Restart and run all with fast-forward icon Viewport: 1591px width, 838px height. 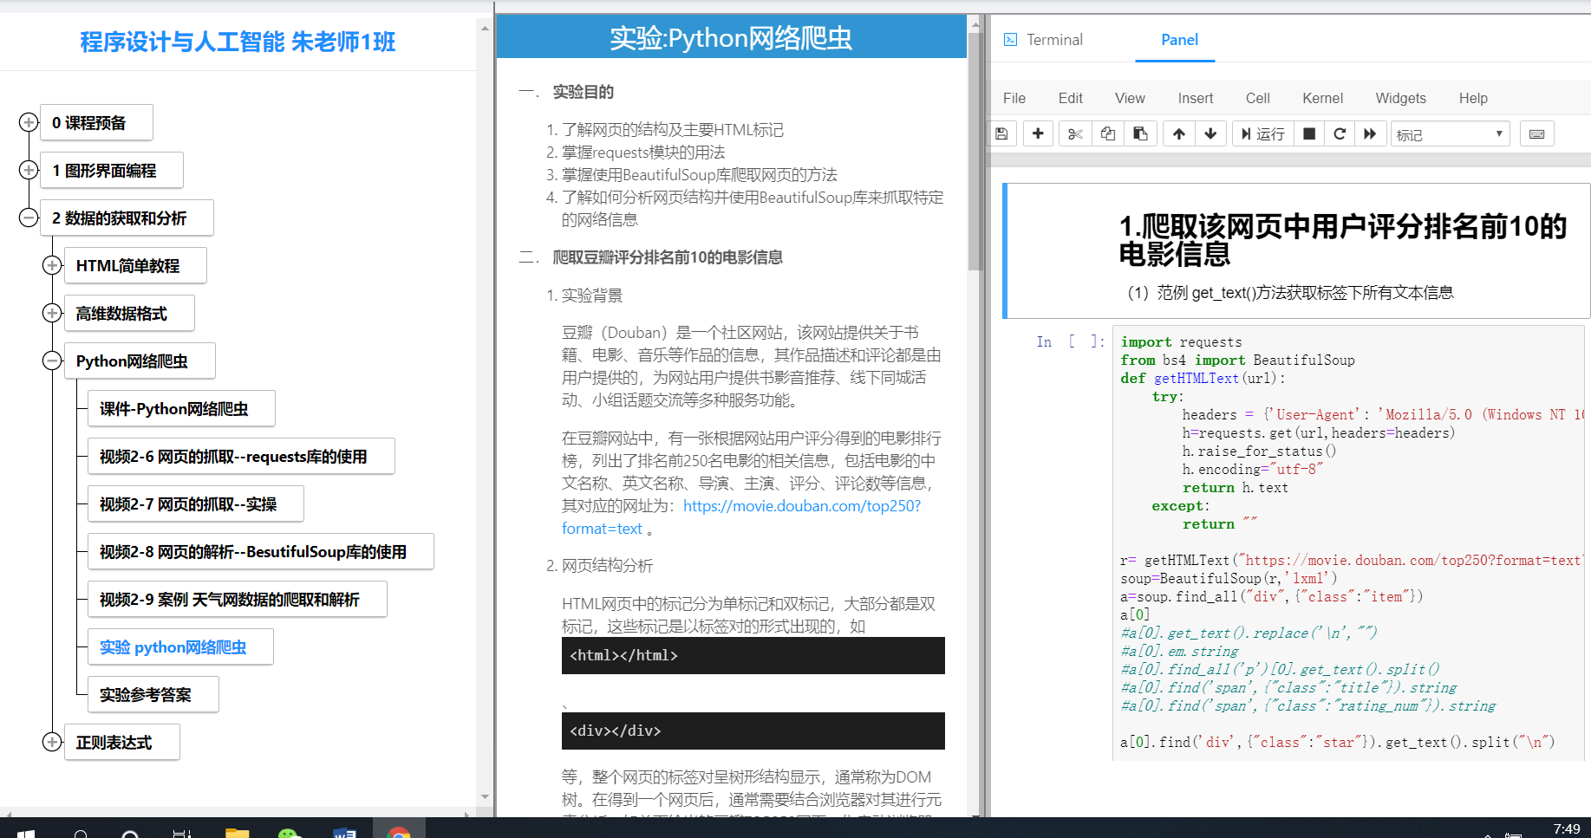[1370, 134]
